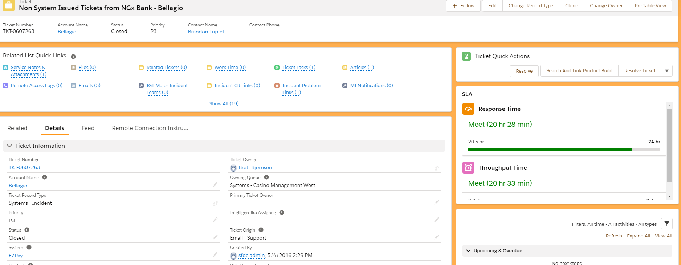This screenshot has width=681, height=265.
Task: Collapse the Ticket Information section
Action: pos(10,146)
